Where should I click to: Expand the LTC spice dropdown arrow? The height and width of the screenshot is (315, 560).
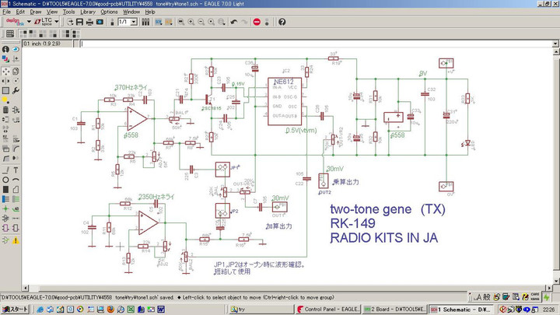57,22
